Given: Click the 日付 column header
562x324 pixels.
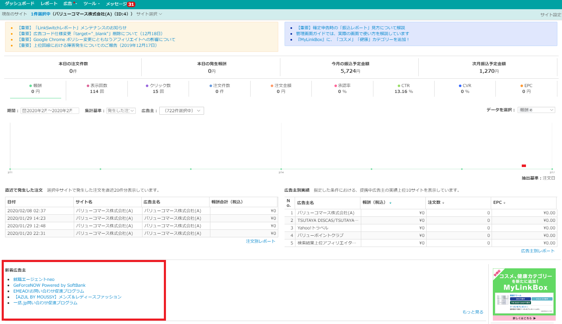Looking at the screenshot, I should (x=39, y=202).
